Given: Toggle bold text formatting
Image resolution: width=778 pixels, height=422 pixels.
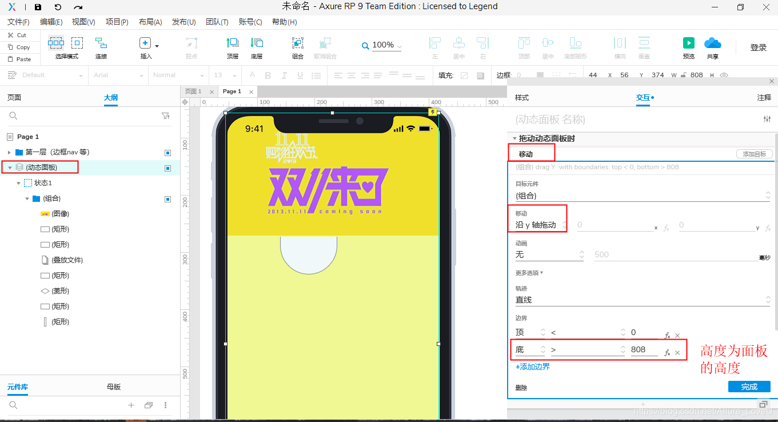Looking at the screenshot, I should pos(268,75).
